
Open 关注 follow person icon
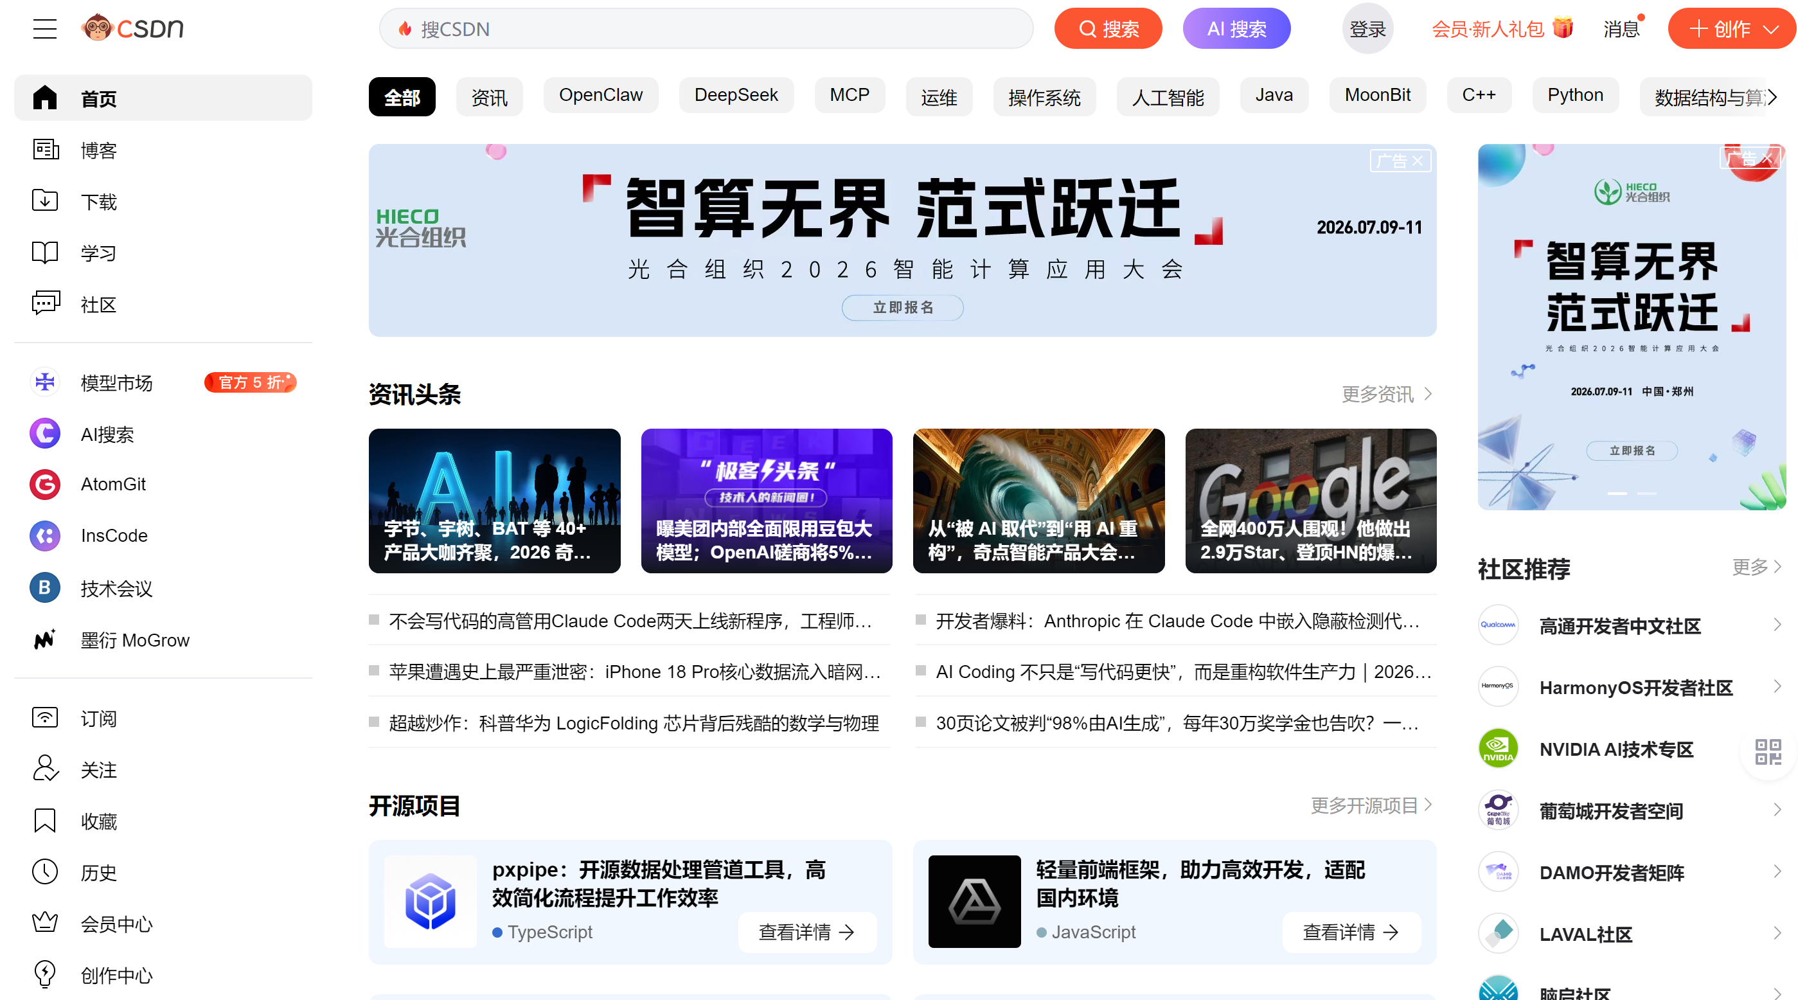[45, 769]
